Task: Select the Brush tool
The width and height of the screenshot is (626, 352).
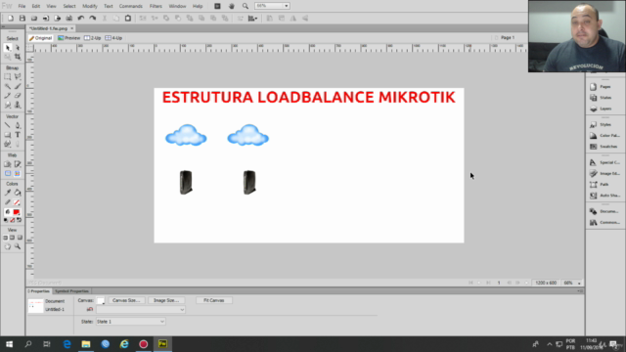Action: click(x=18, y=86)
